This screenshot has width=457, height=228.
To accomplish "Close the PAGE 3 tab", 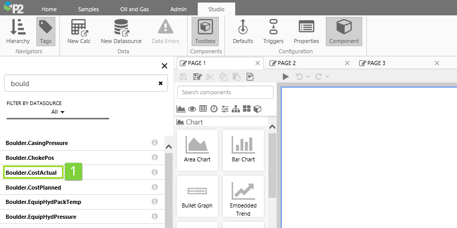I will tap(437, 63).
